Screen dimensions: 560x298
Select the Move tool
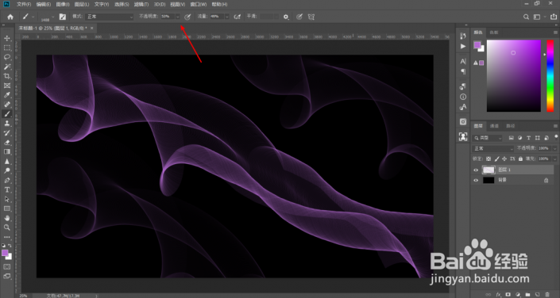[x=7, y=38]
